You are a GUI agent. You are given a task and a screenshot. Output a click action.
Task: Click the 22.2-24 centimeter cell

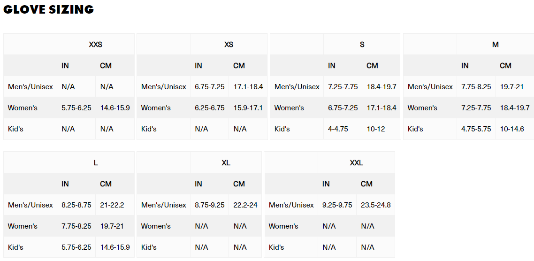[245, 205]
